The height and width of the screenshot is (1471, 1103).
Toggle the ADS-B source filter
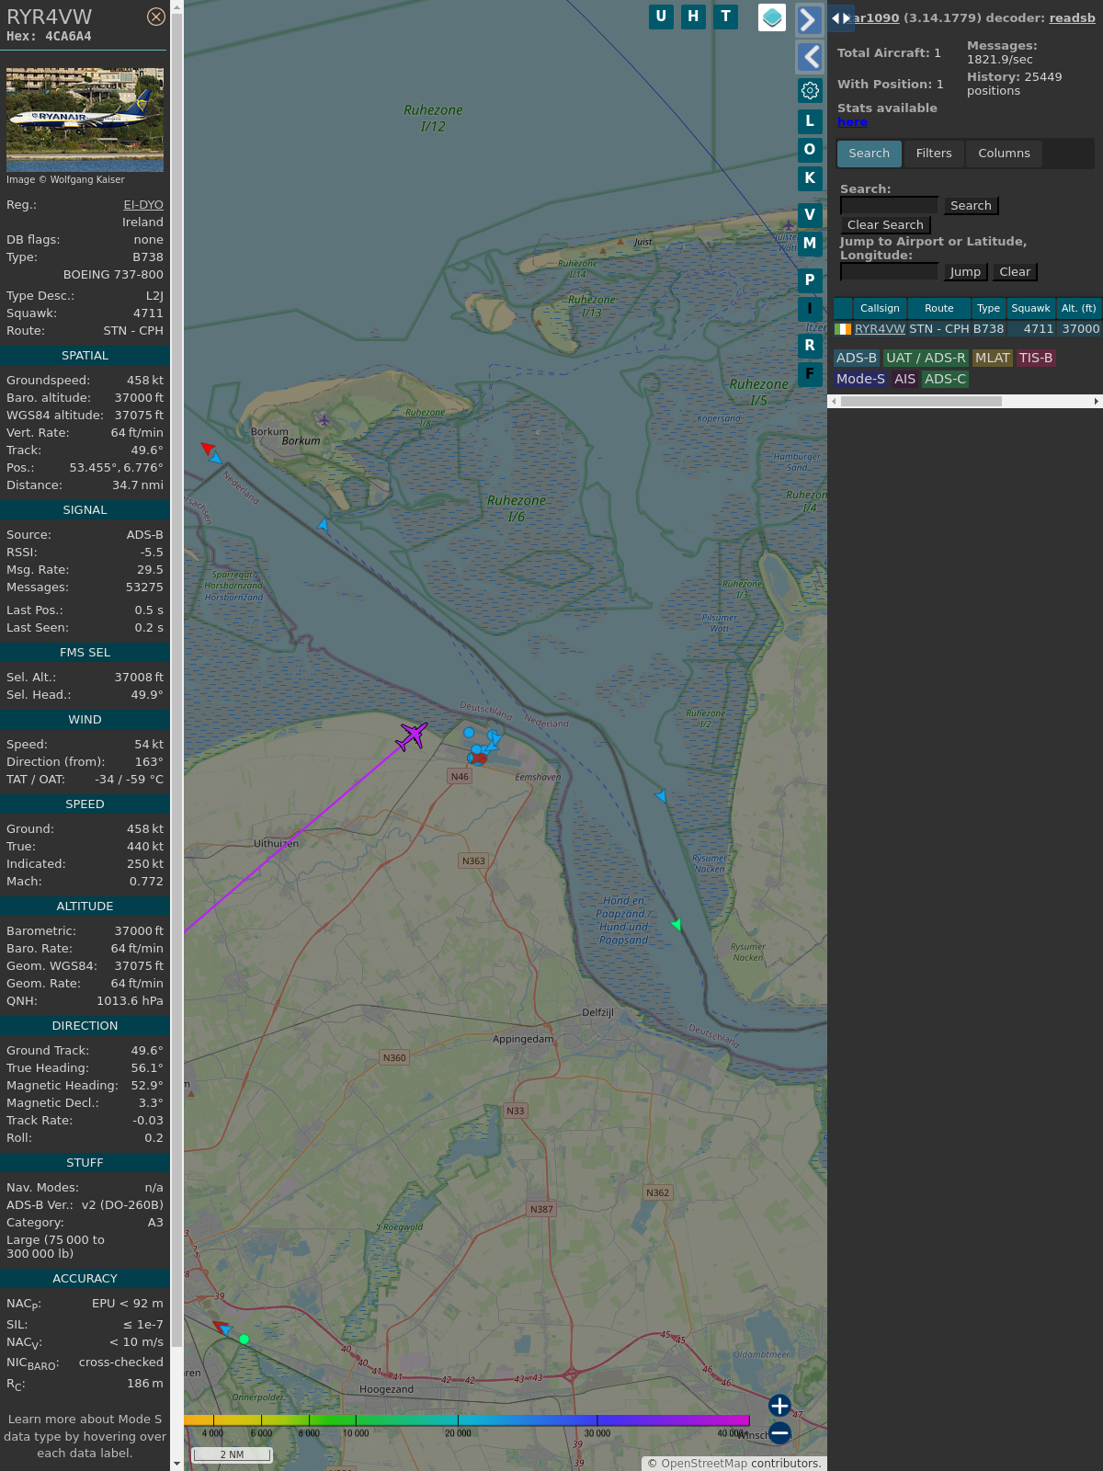click(857, 358)
